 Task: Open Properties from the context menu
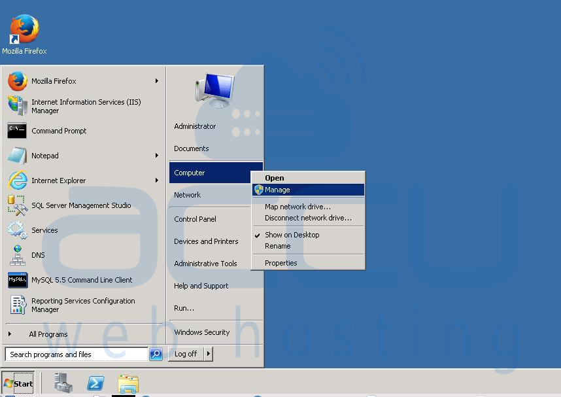coord(308,263)
